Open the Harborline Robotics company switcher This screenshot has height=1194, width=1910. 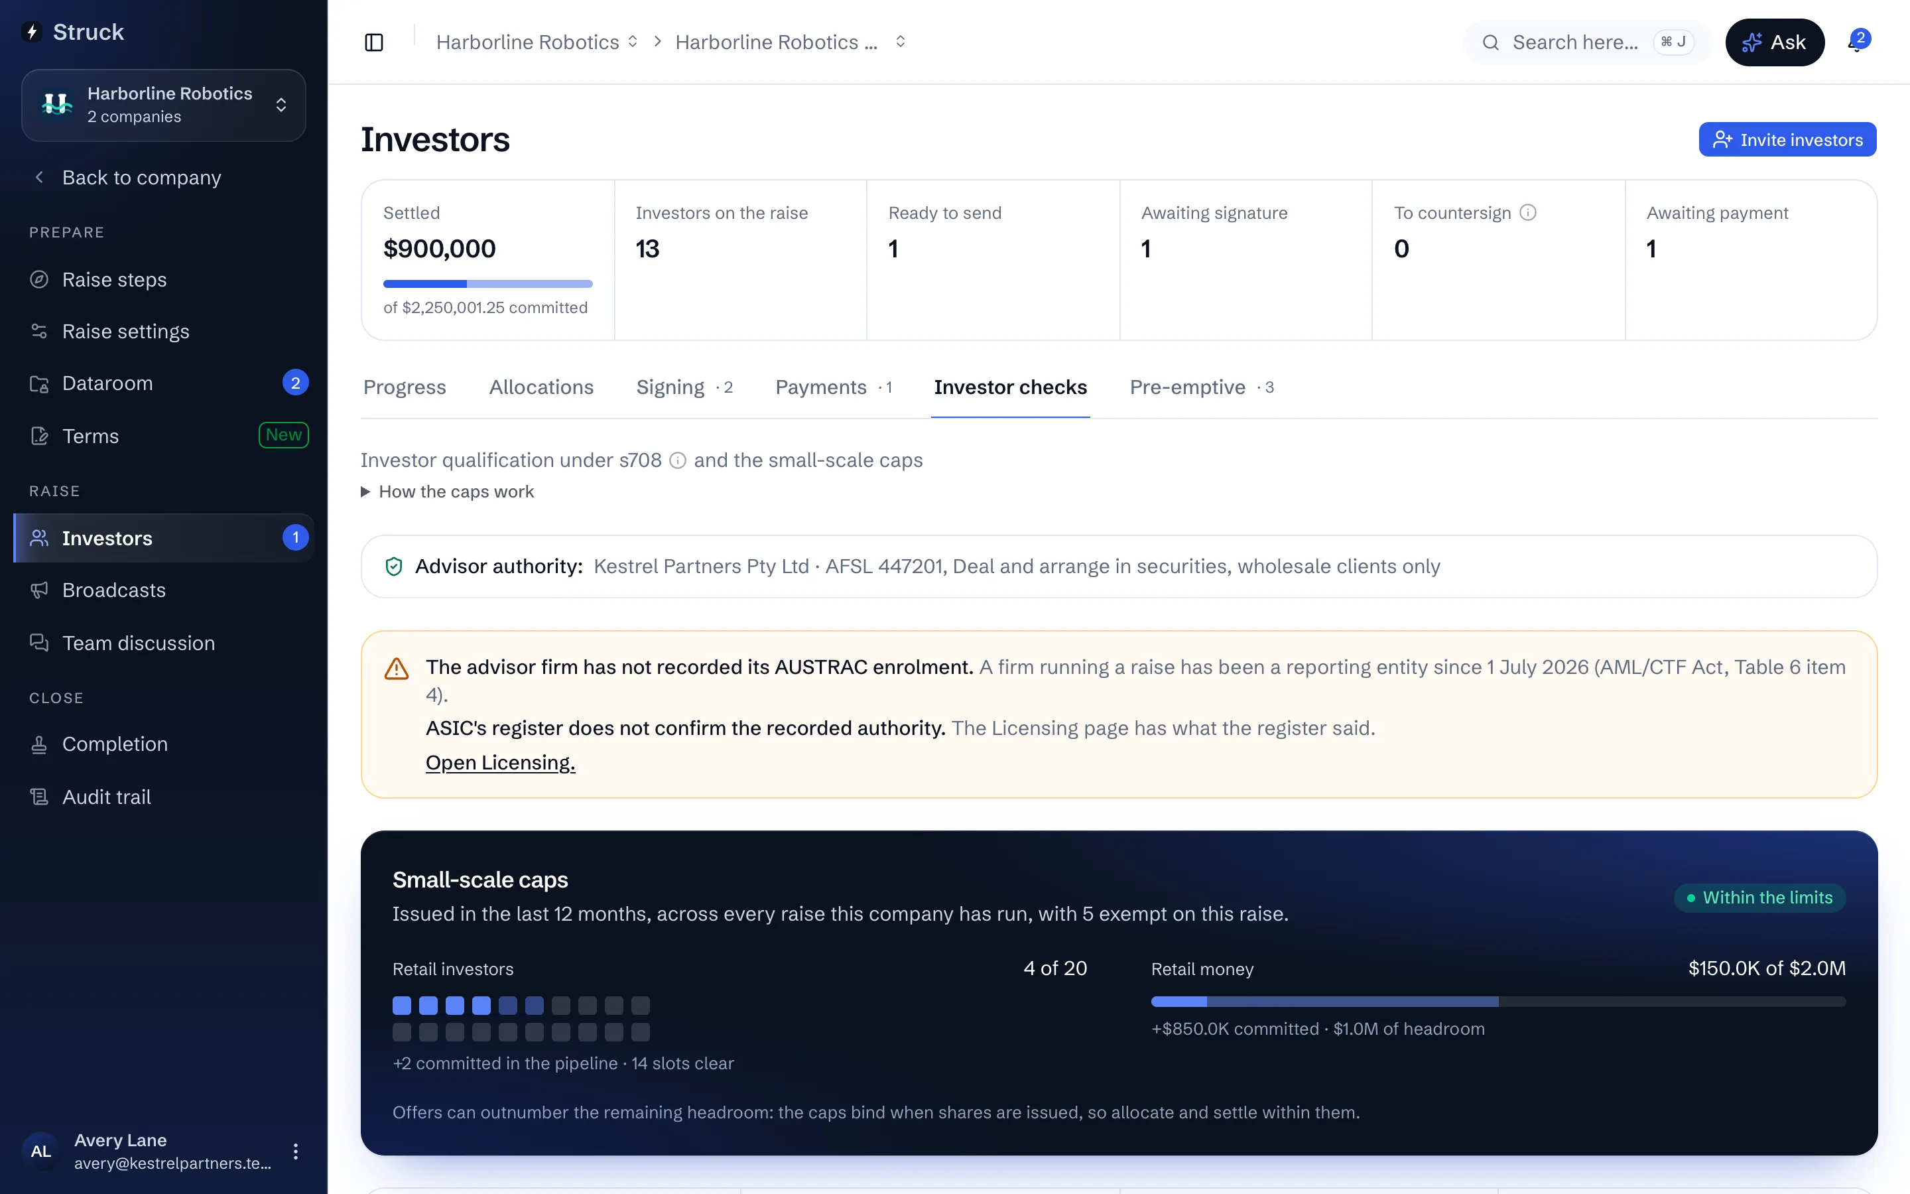163,105
